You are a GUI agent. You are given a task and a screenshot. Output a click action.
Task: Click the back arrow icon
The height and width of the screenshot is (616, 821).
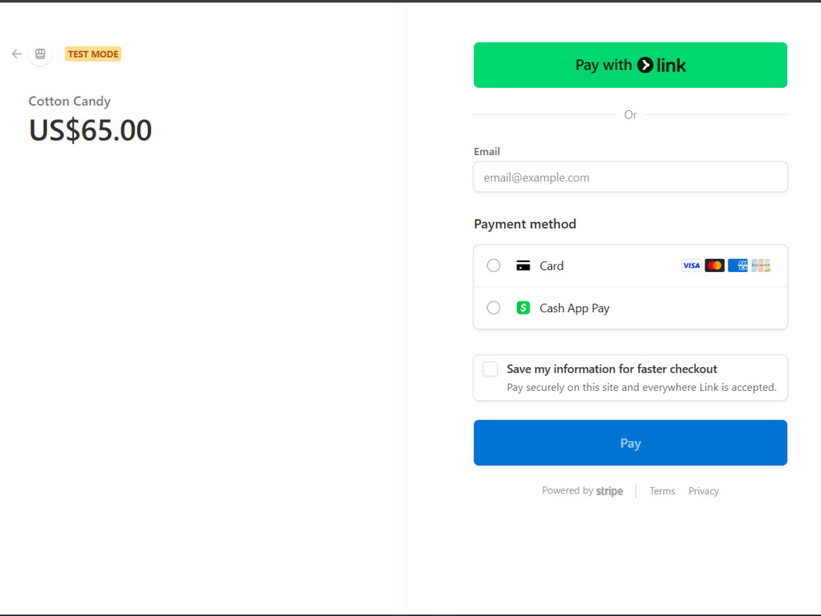pos(16,54)
